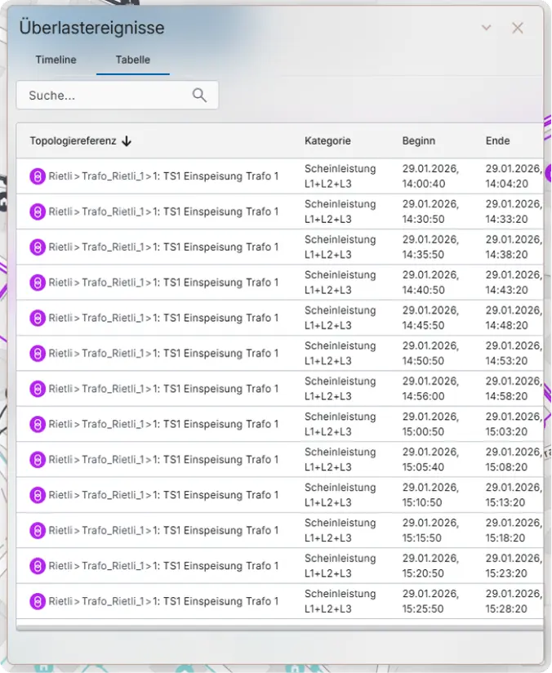552x673 pixels.
Task: Select Rietli topology text in 14:30:50 row
Action: 163,212
